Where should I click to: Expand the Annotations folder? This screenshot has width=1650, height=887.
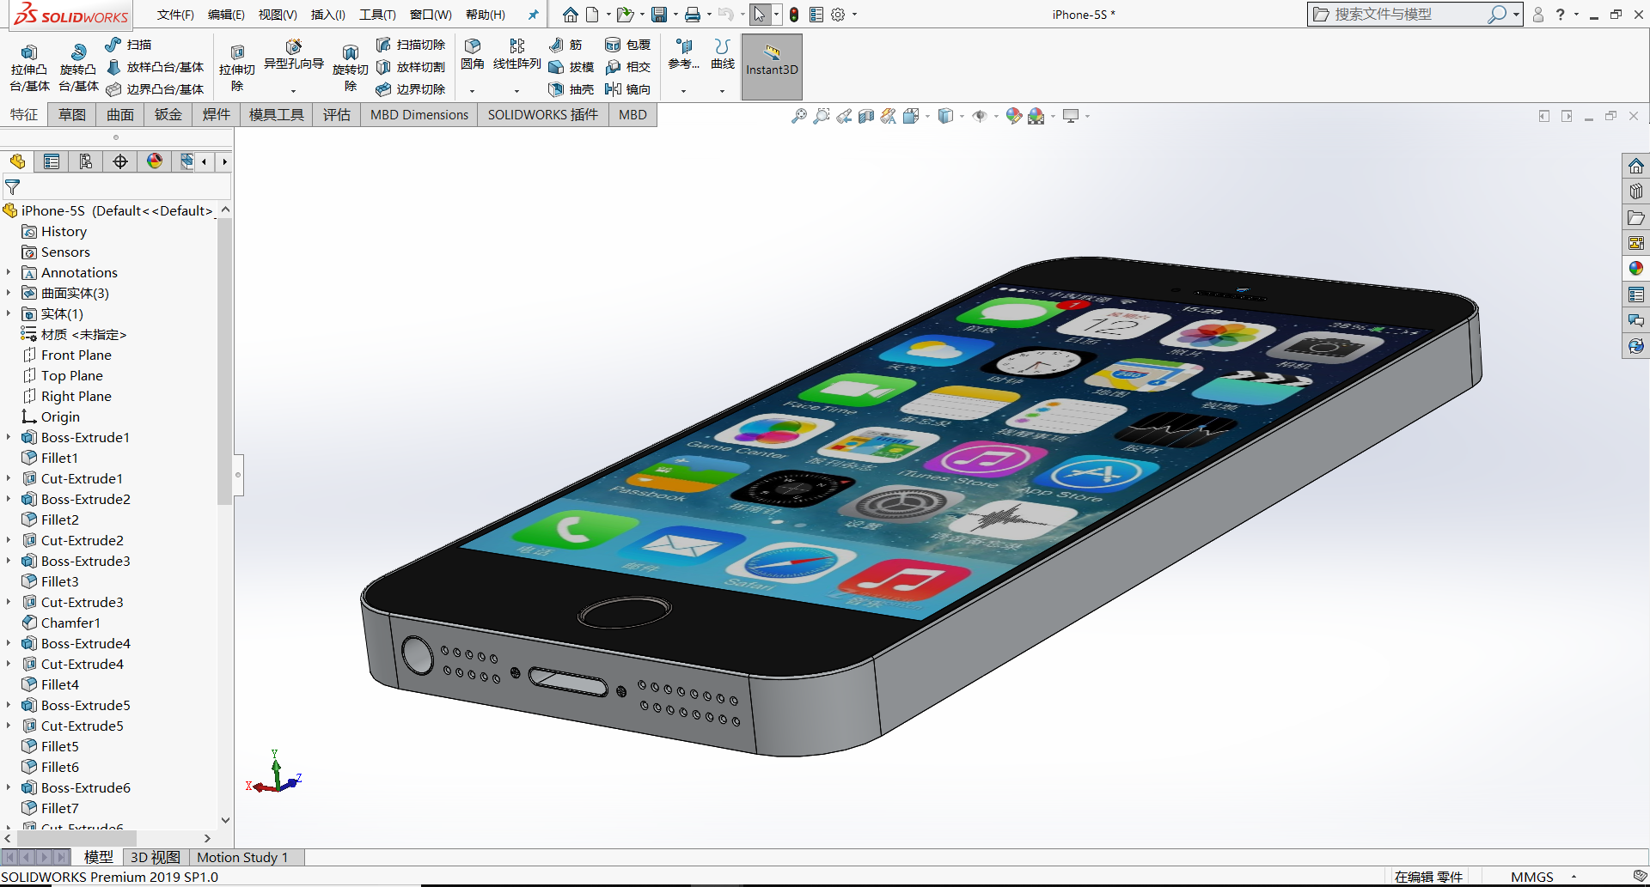click(9, 272)
